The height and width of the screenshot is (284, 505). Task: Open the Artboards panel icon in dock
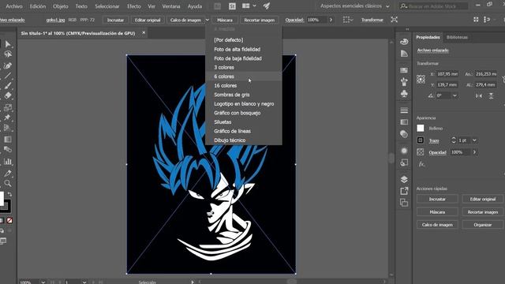coord(404,203)
